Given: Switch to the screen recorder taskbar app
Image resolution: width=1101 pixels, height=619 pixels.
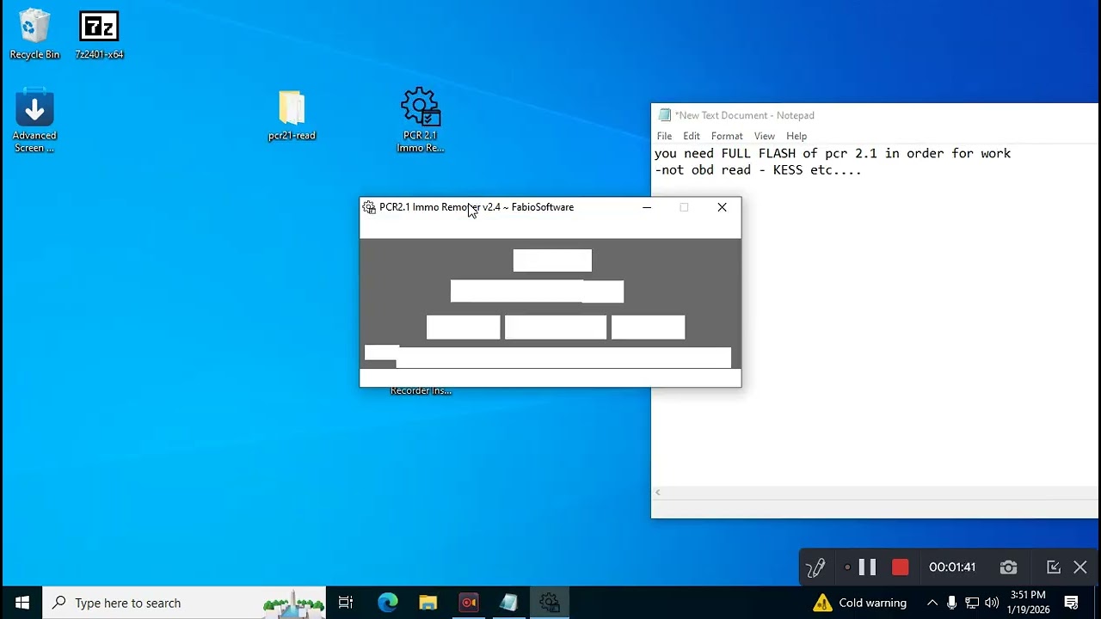Looking at the screenshot, I should coord(469,603).
